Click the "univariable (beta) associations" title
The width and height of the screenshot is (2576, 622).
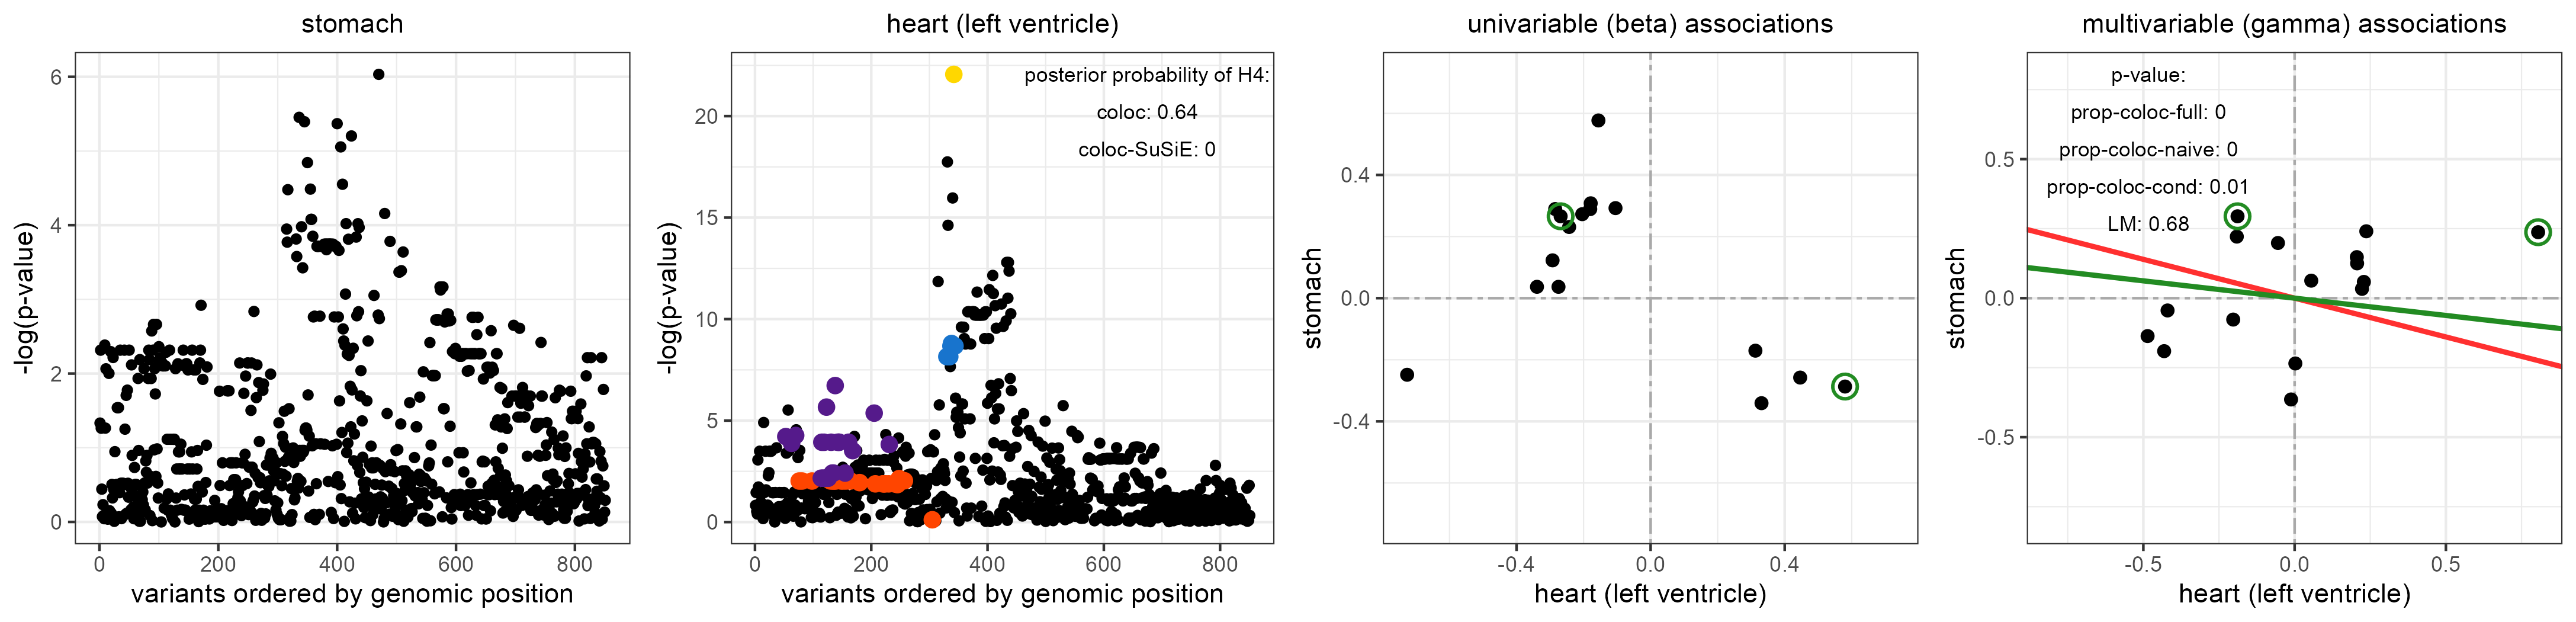1650,24
